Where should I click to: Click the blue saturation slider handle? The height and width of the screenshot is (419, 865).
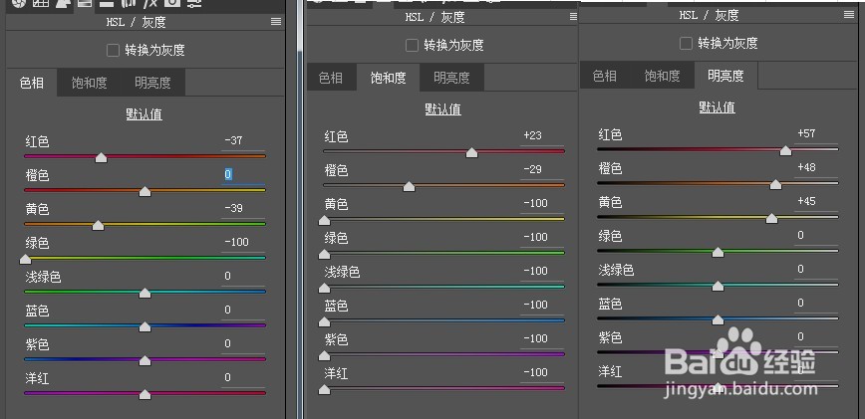(x=325, y=321)
